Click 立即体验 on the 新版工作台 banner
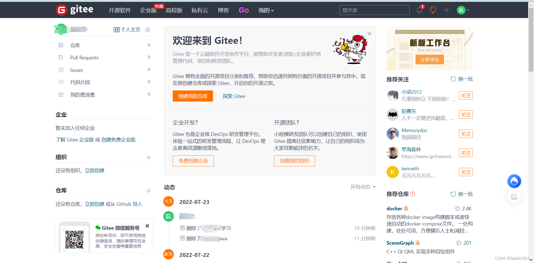 430,60
